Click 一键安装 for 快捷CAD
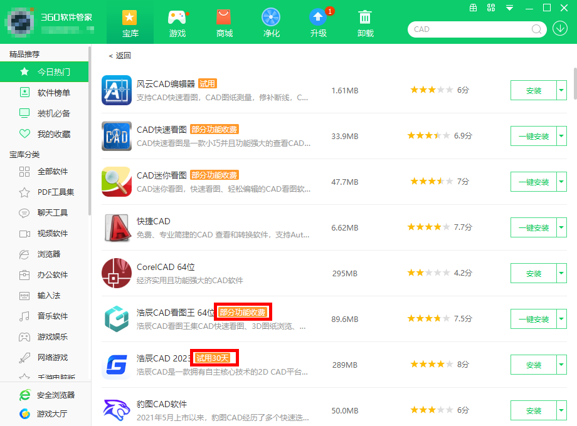 coord(534,227)
